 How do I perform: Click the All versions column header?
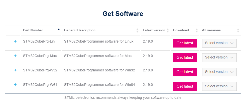coord(211,30)
